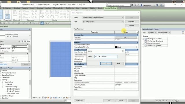Open the Architecture ribbon tab
Screen dimensions: 185x104
point(7,8)
